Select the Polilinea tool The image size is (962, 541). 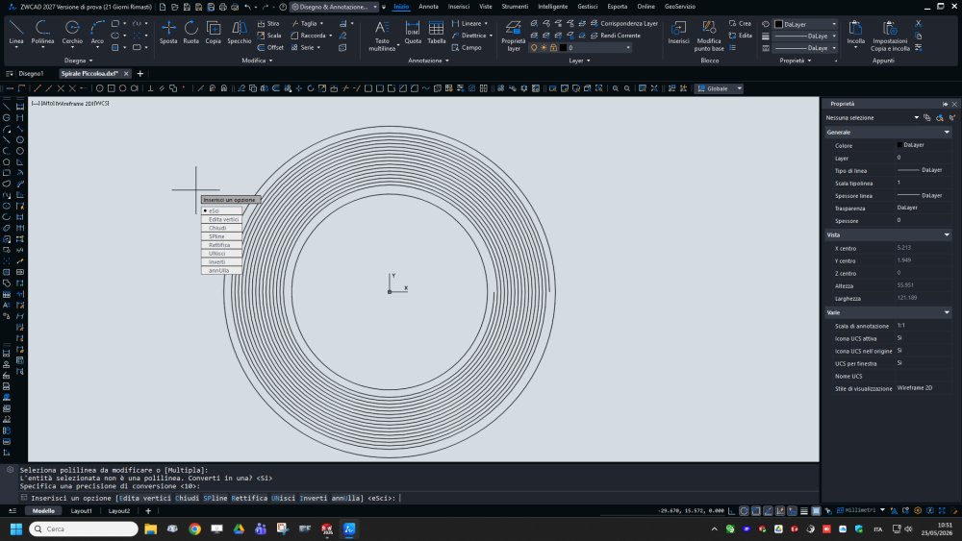click(x=42, y=32)
